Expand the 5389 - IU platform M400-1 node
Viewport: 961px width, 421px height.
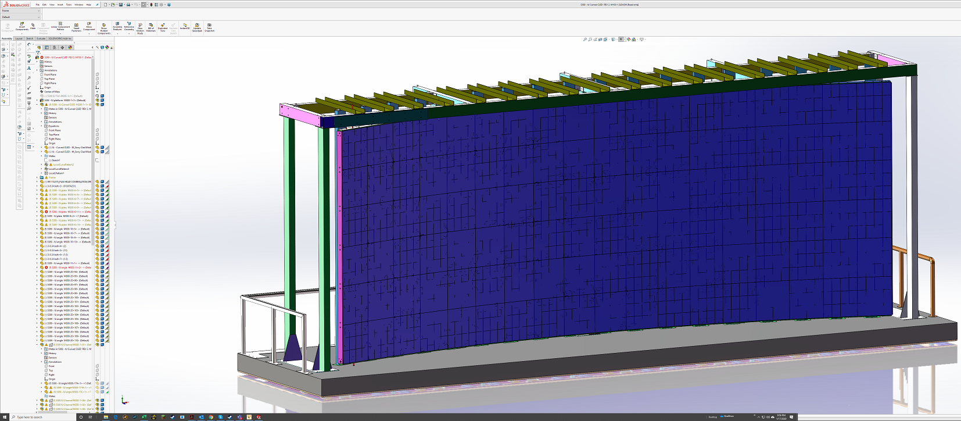click(37, 100)
